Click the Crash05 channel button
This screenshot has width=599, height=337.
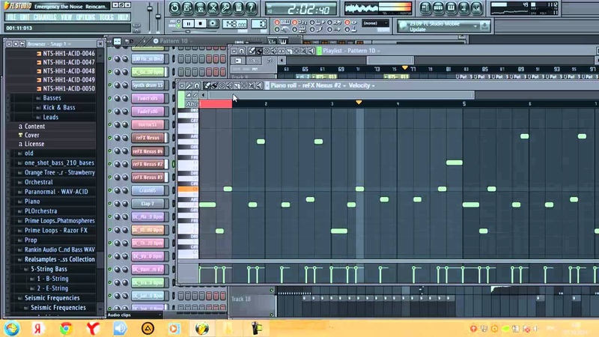[148, 190]
